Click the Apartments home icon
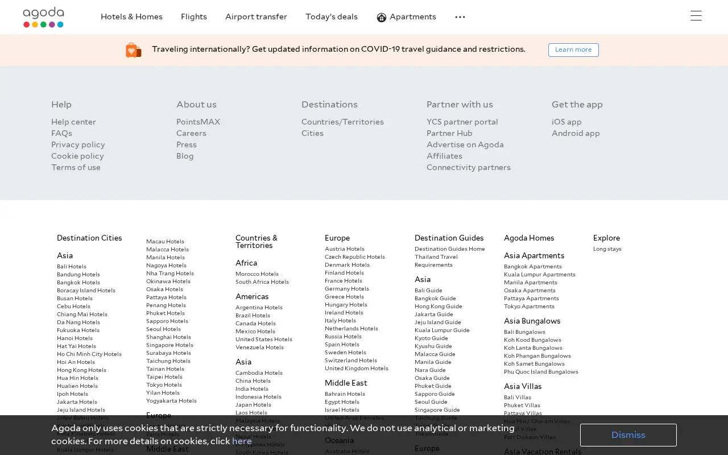The height and width of the screenshot is (455, 728). (x=382, y=17)
